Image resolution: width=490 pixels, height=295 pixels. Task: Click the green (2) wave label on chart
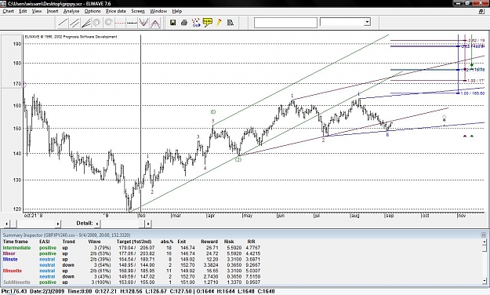[x=238, y=159]
